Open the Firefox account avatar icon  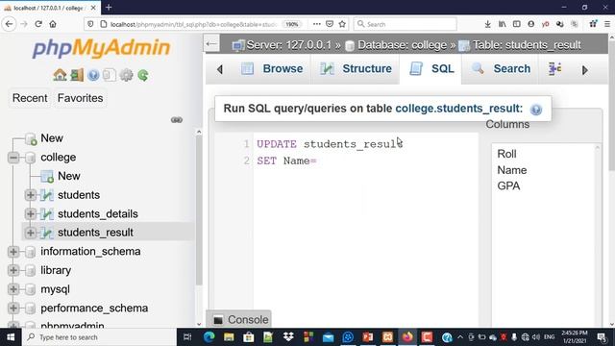click(x=531, y=24)
